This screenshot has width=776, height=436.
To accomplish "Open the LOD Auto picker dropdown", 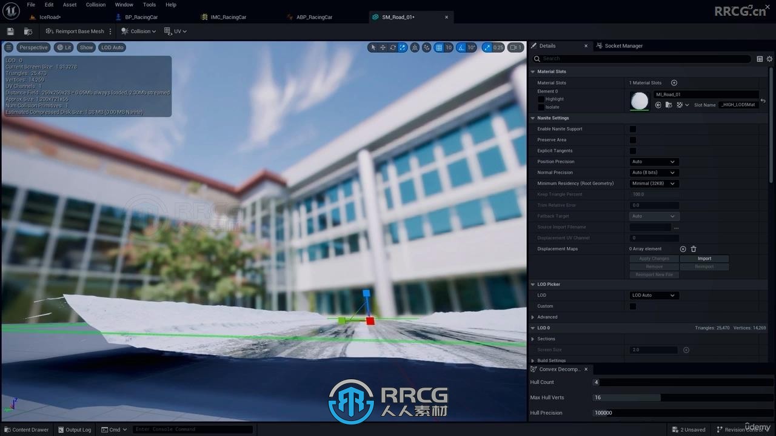I will click(x=654, y=296).
